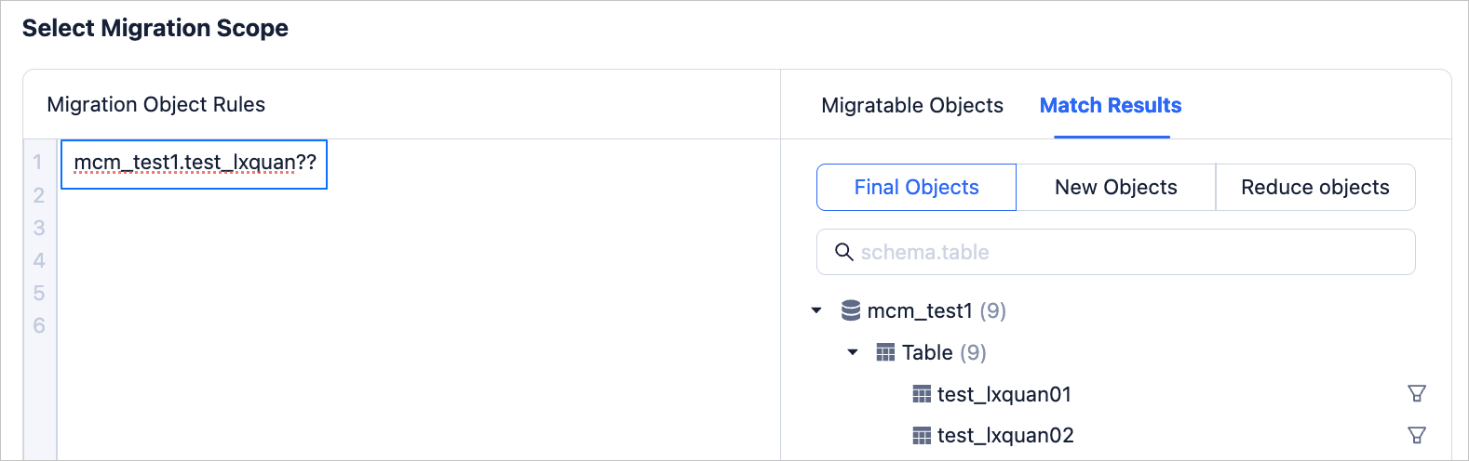Switch to Migratable Objects tab
The image size is (1469, 461).
pyautogui.click(x=911, y=105)
